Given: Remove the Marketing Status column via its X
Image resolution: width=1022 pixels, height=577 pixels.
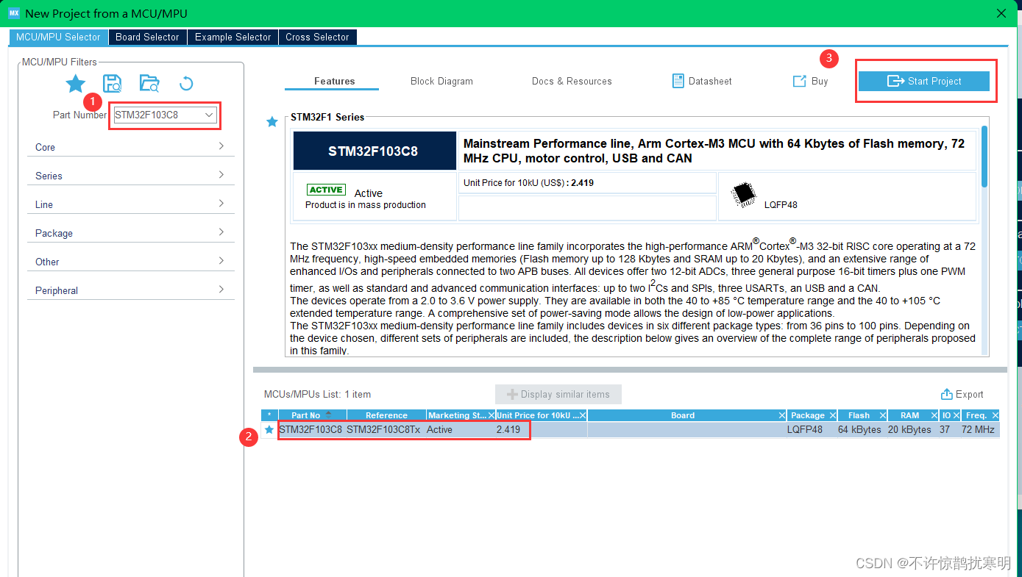Looking at the screenshot, I should tap(492, 415).
